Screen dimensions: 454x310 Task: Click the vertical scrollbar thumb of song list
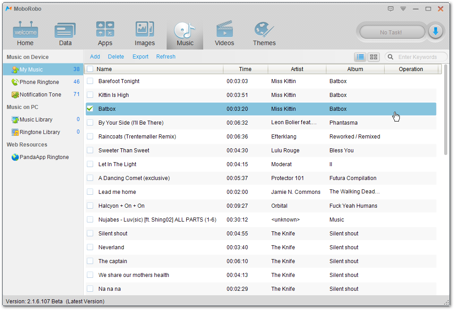pyautogui.click(x=446, y=110)
